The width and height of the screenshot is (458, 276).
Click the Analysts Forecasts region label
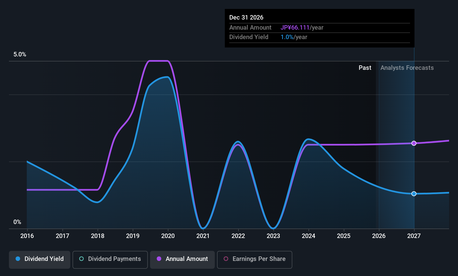tap(407, 68)
